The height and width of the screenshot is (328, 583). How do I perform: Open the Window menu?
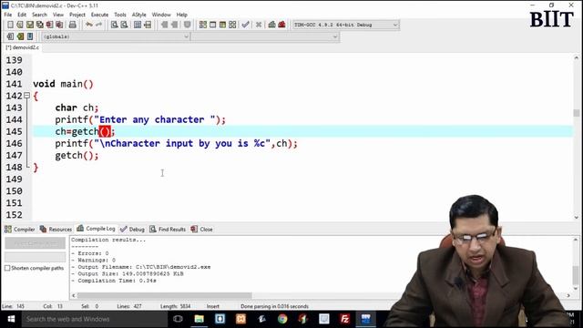click(161, 15)
